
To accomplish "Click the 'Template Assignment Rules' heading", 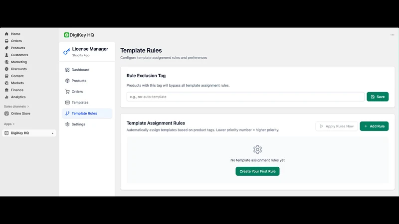I will coord(156,123).
